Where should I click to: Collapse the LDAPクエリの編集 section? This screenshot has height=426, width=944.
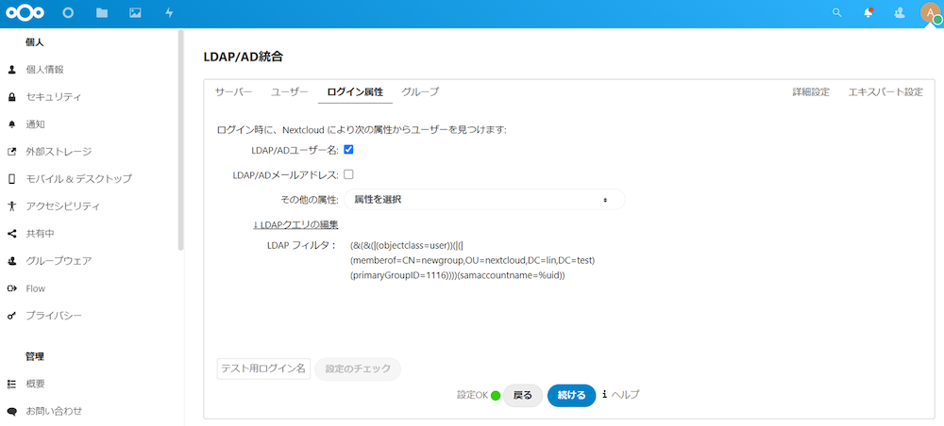295,224
